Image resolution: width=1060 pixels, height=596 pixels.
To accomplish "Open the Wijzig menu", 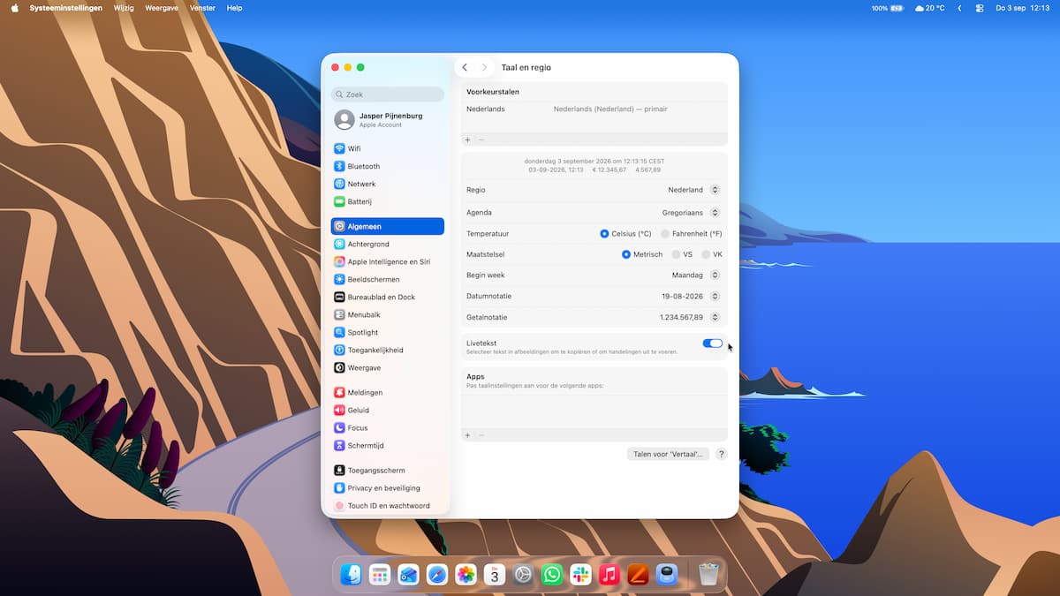I will coord(124,8).
